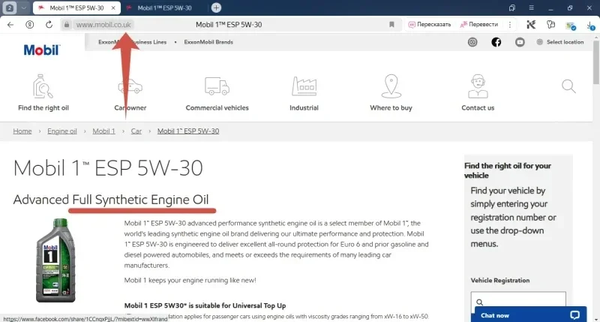Open Commercial vehicles truck icon

pyautogui.click(x=217, y=87)
